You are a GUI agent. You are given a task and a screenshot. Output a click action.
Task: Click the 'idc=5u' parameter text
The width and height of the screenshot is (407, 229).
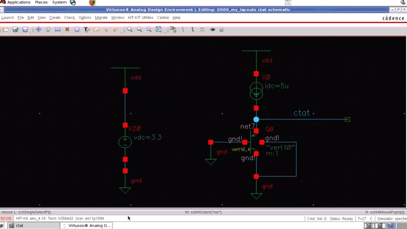tap(277, 86)
